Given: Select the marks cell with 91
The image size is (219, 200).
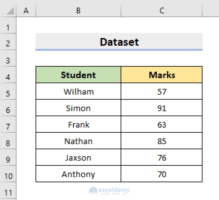Looking at the screenshot, I should [x=162, y=108].
